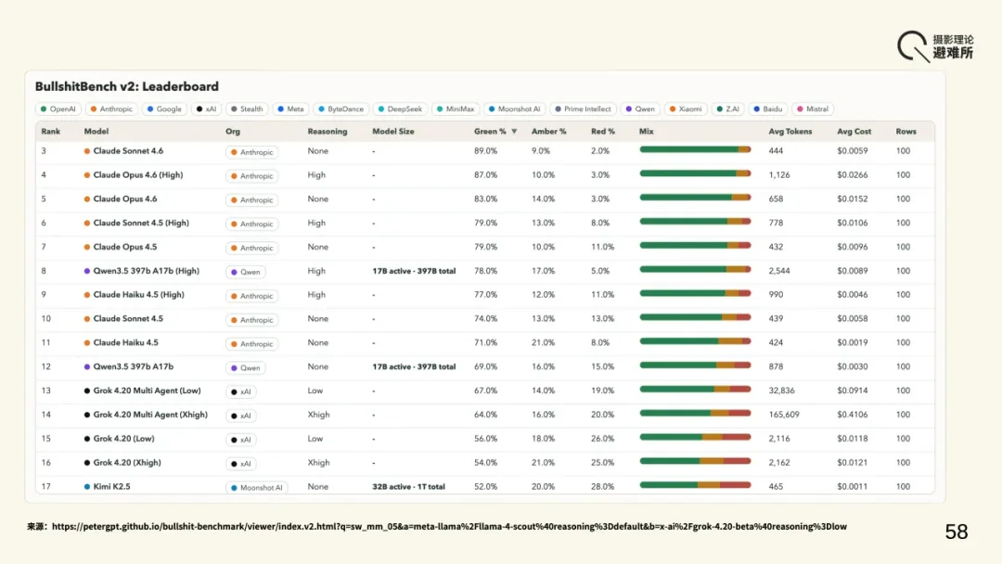Select the Z.AI filter chip
Screen dimensions: 1002x564
pos(727,109)
